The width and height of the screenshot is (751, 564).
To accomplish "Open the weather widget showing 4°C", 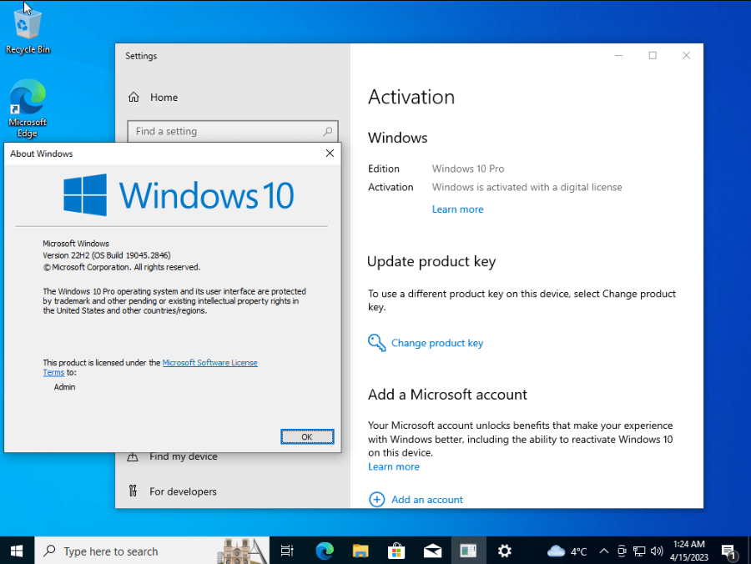I will (567, 551).
